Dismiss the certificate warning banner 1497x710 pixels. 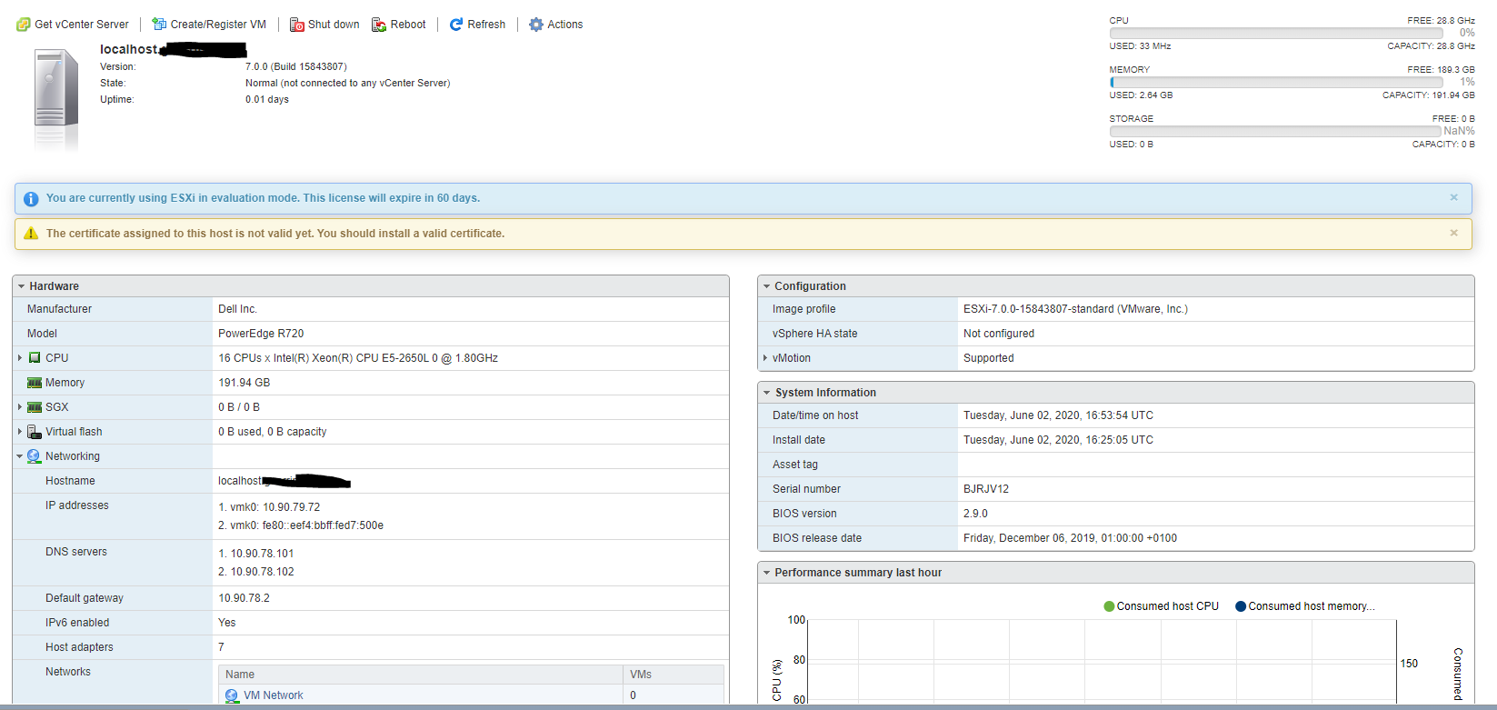[1453, 233]
